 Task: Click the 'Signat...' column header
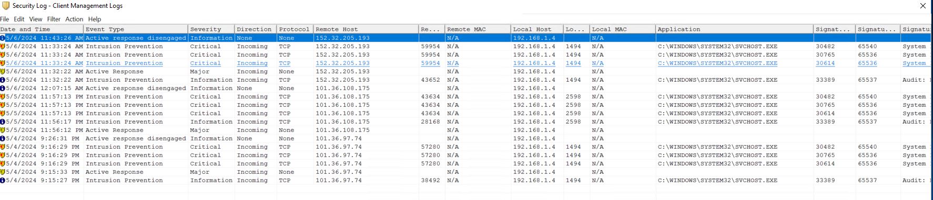[x=835, y=29]
